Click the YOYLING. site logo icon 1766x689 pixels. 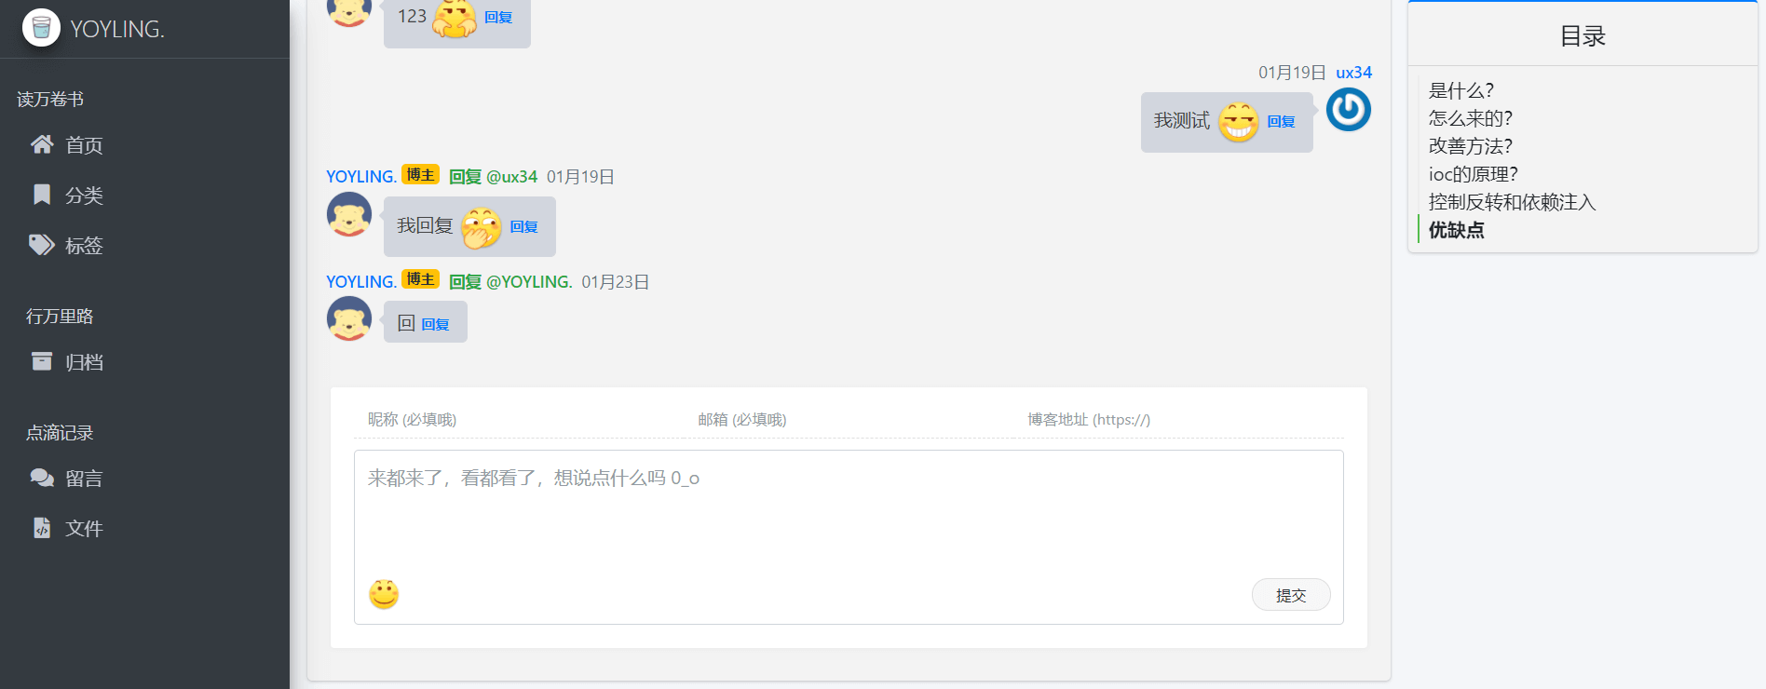pos(41,28)
